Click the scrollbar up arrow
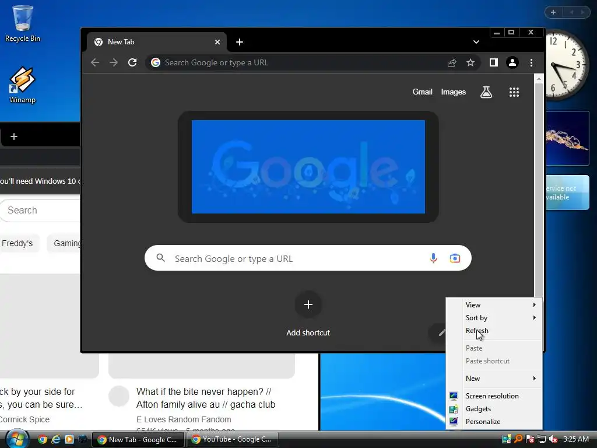This screenshot has width=597, height=448. 538,79
